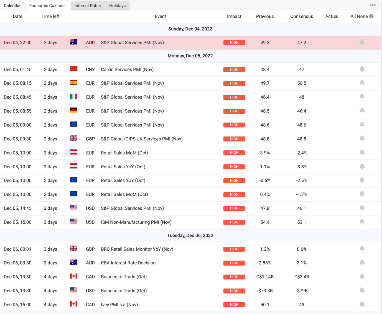Set alert bell for Dec 05, 09:00 event
382x314 pixels.
coord(362,125)
